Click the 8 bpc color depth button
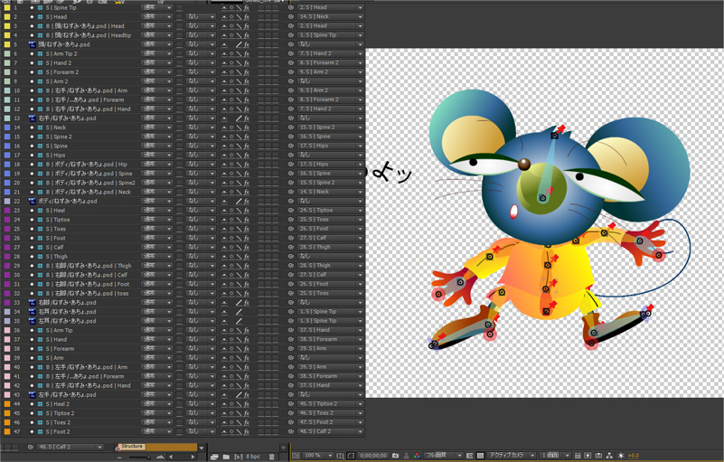 (252, 457)
